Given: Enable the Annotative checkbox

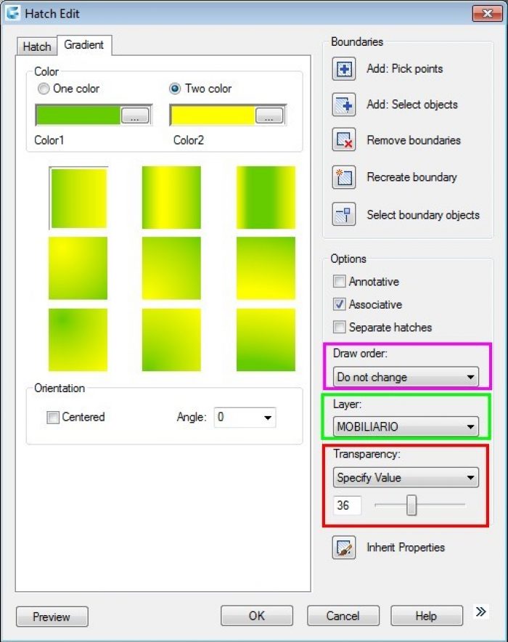Looking at the screenshot, I should (339, 281).
